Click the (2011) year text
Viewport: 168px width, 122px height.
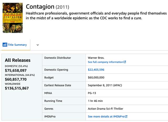62,7
